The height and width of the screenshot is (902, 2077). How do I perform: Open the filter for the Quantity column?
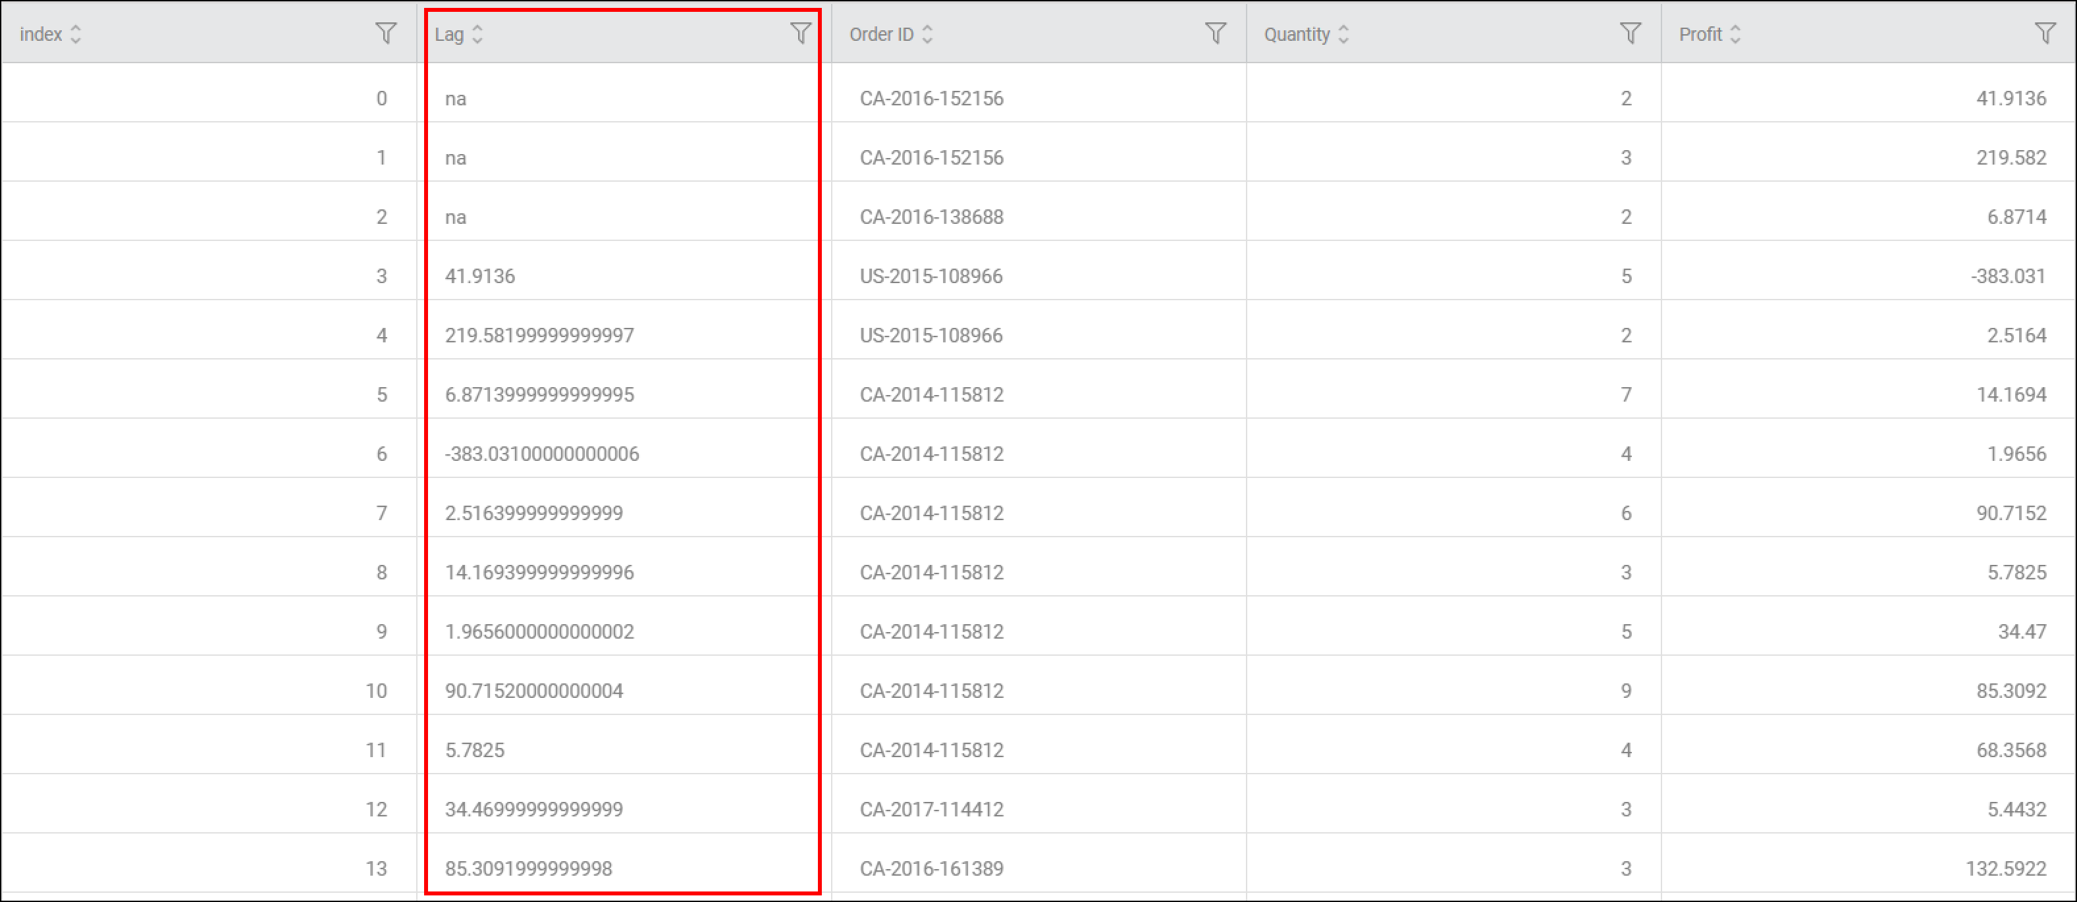tap(1629, 33)
